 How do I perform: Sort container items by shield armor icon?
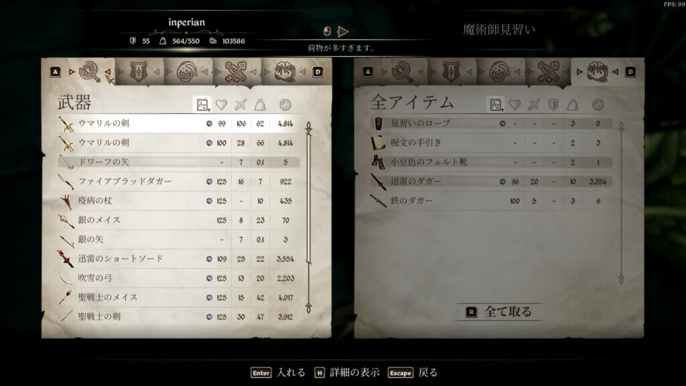pos(553,105)
